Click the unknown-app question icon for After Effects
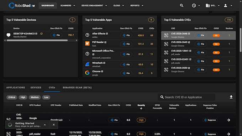 pos(87,35)
